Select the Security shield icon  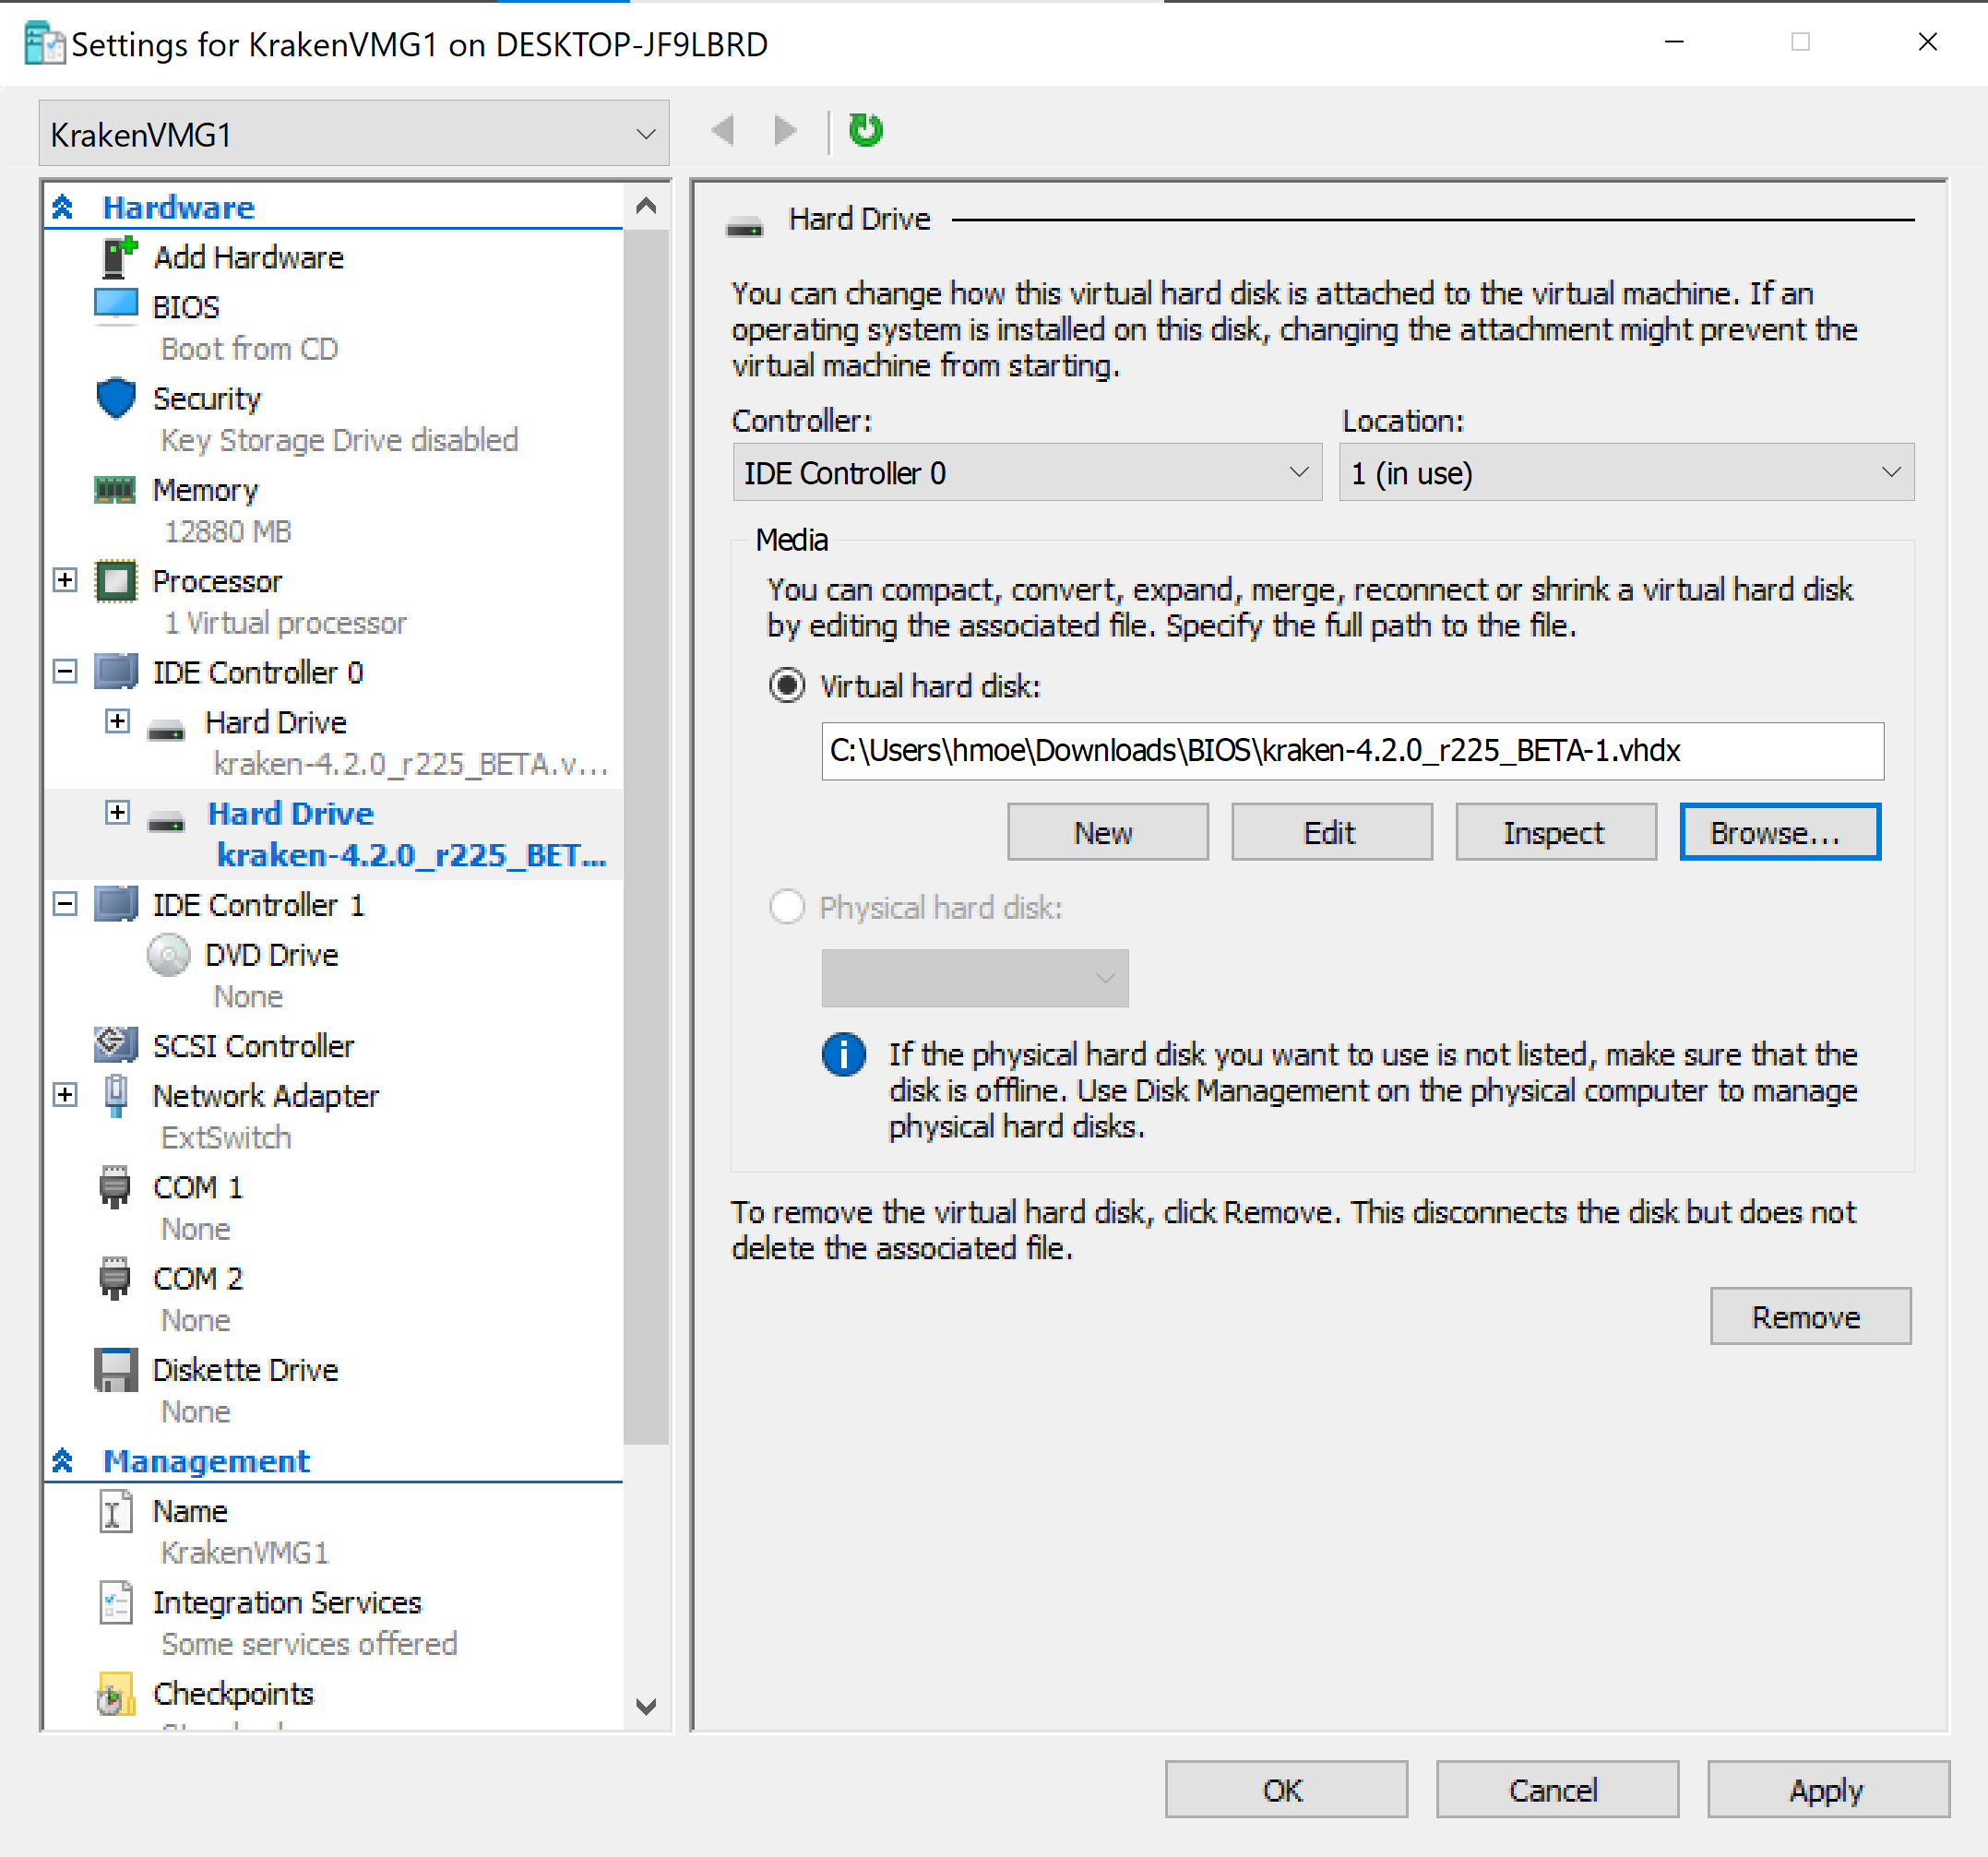[116, 398]
